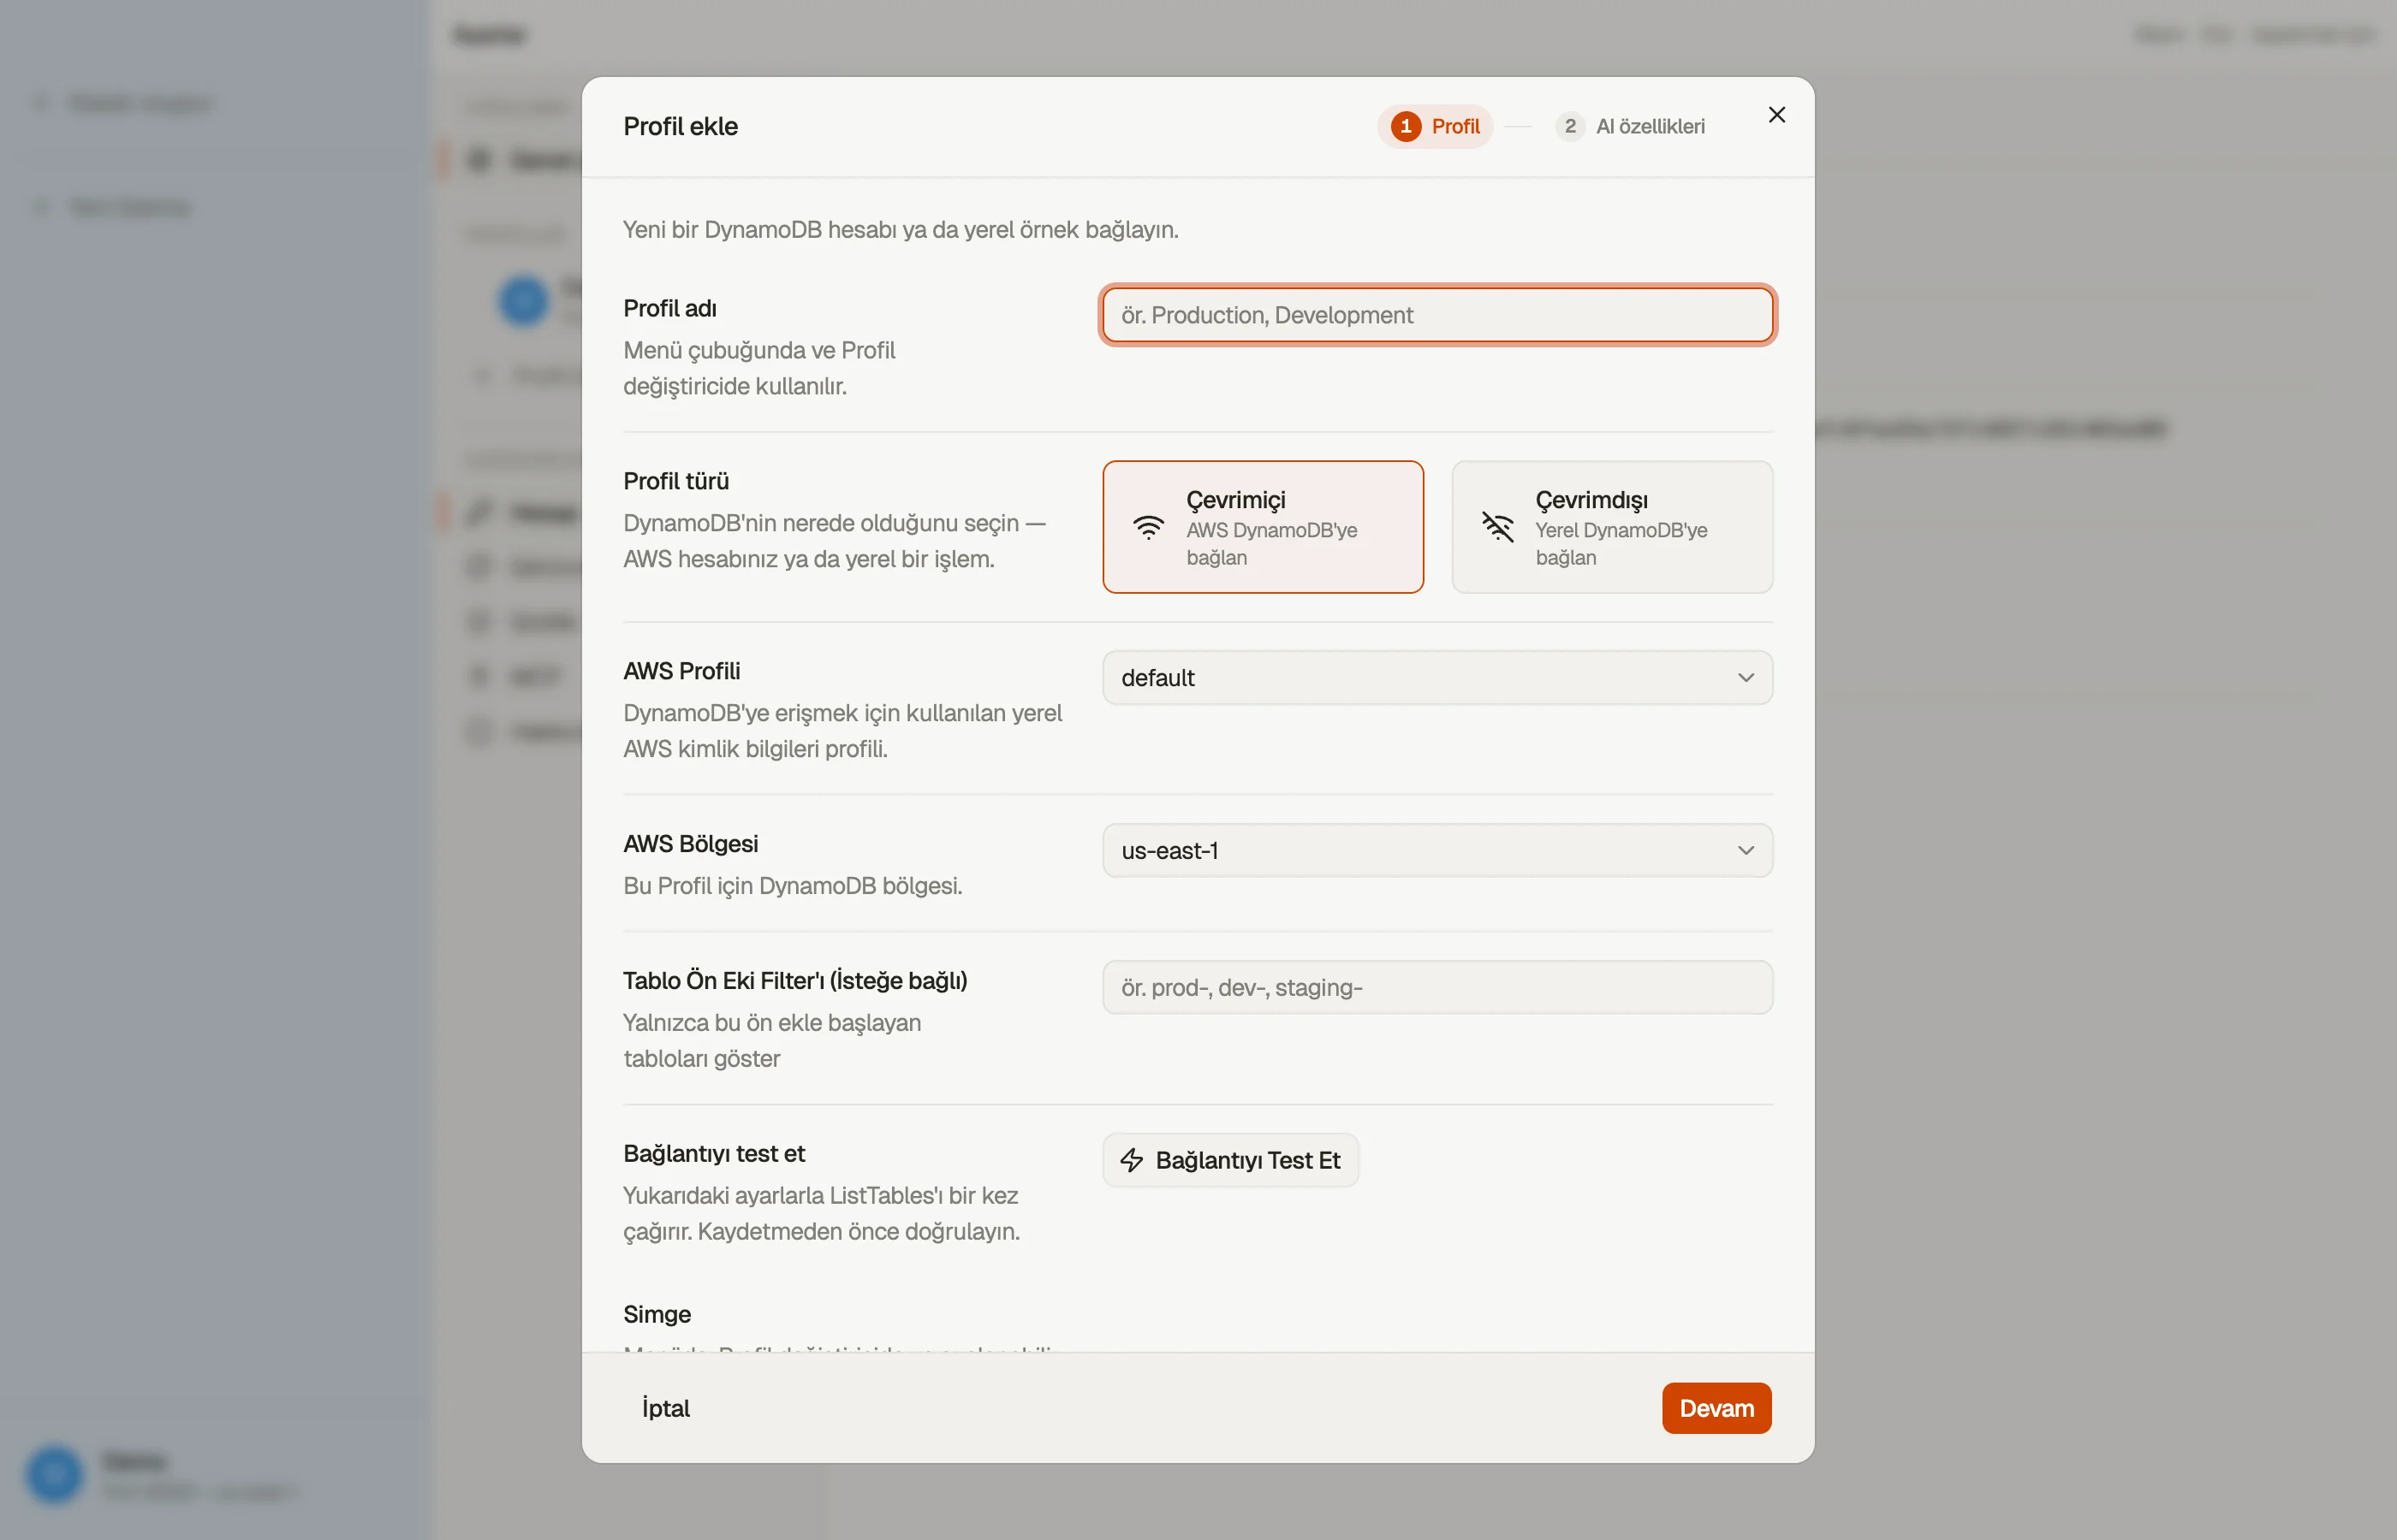This screenshot has height=1540, width=2397.
Task: Switch to the Profil step tab
Action: [1435, 126]
